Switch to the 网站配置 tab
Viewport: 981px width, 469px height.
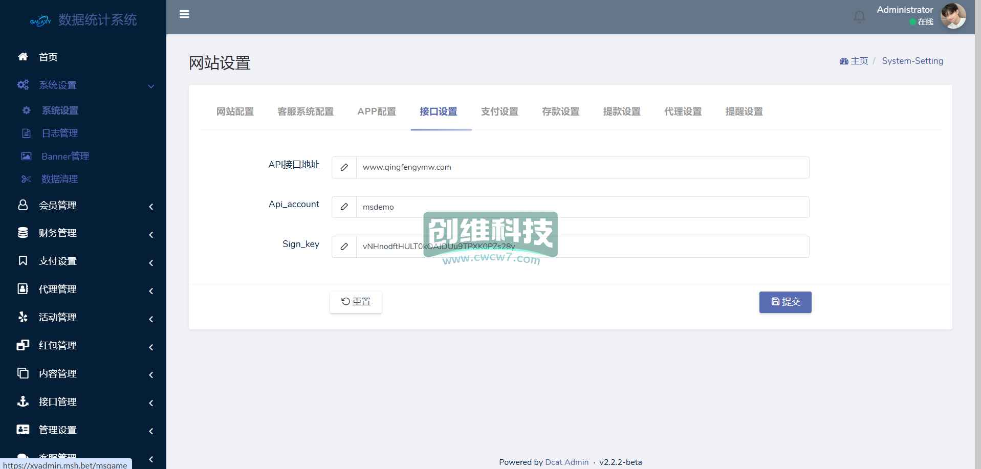pyautogui.click(x=235, y=111)
